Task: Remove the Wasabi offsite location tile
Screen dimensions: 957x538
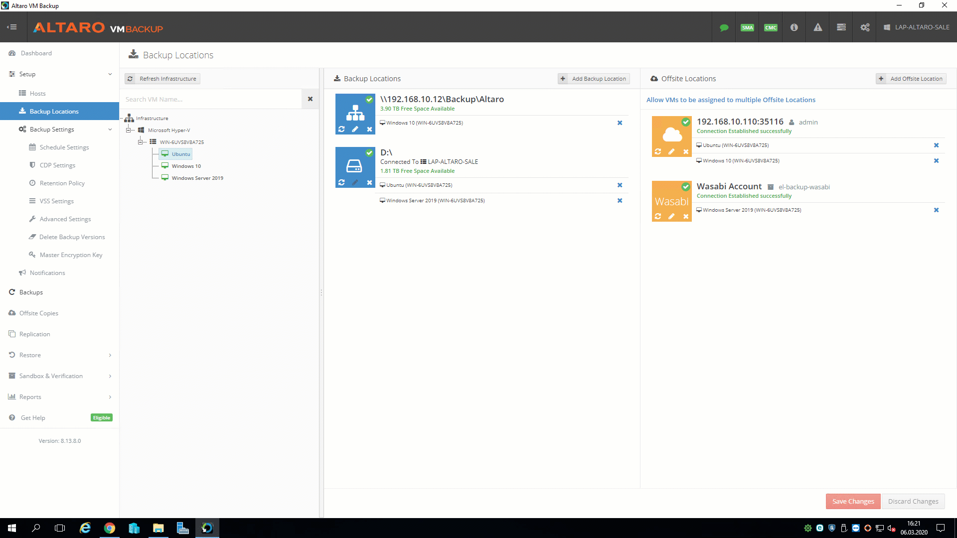Action: point(686,216)
